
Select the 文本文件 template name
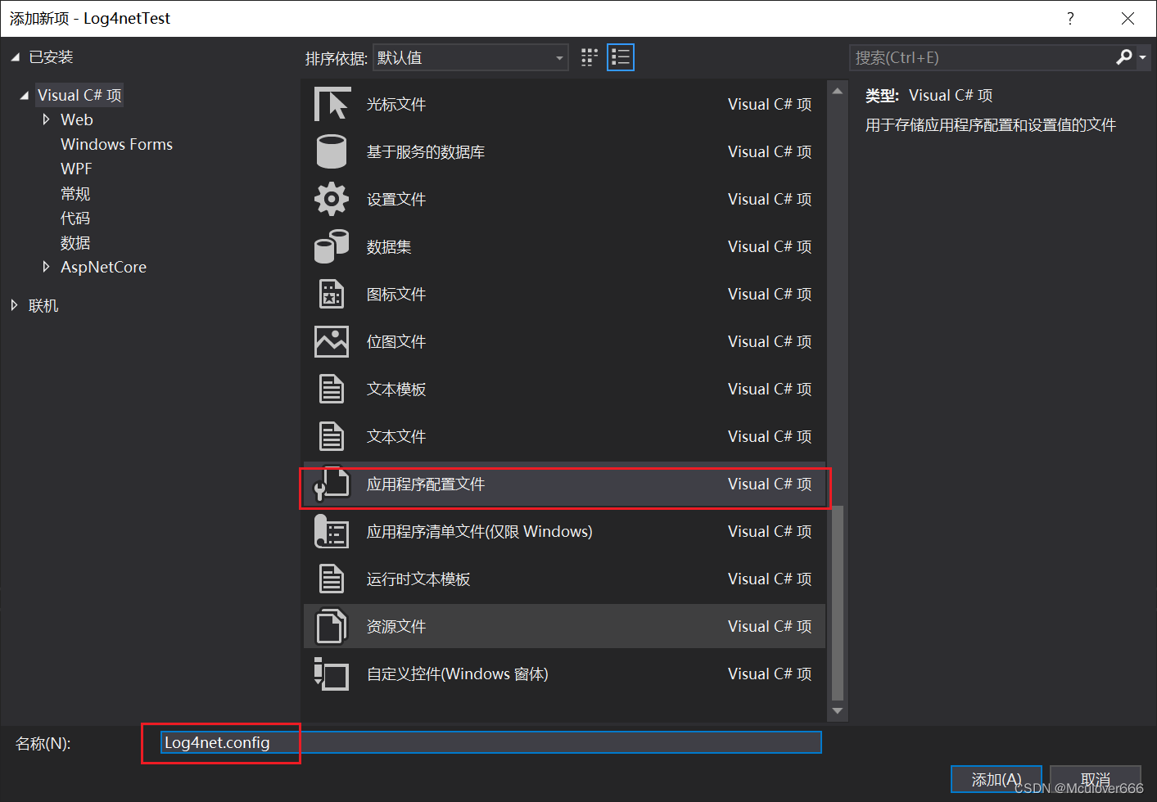click(396, 436)
